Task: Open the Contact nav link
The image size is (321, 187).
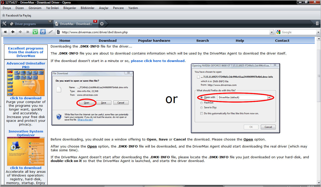Action: pyautogui.click(x=282, y=40)
